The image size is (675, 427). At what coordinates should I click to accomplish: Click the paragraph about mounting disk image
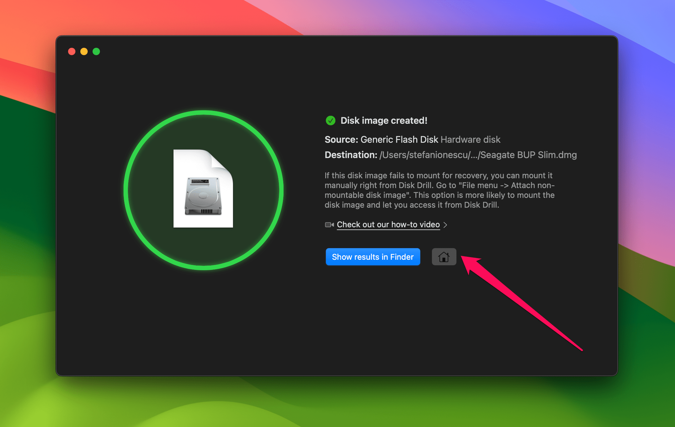coord(440,190)
